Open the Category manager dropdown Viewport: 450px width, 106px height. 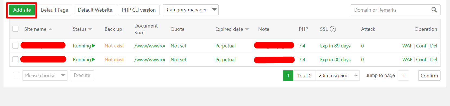pos(191,10)
